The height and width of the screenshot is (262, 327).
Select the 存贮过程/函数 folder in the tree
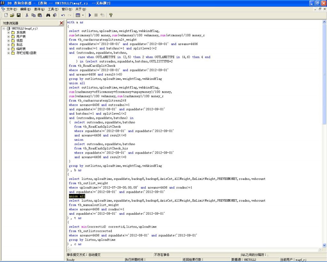pos(26,53)
